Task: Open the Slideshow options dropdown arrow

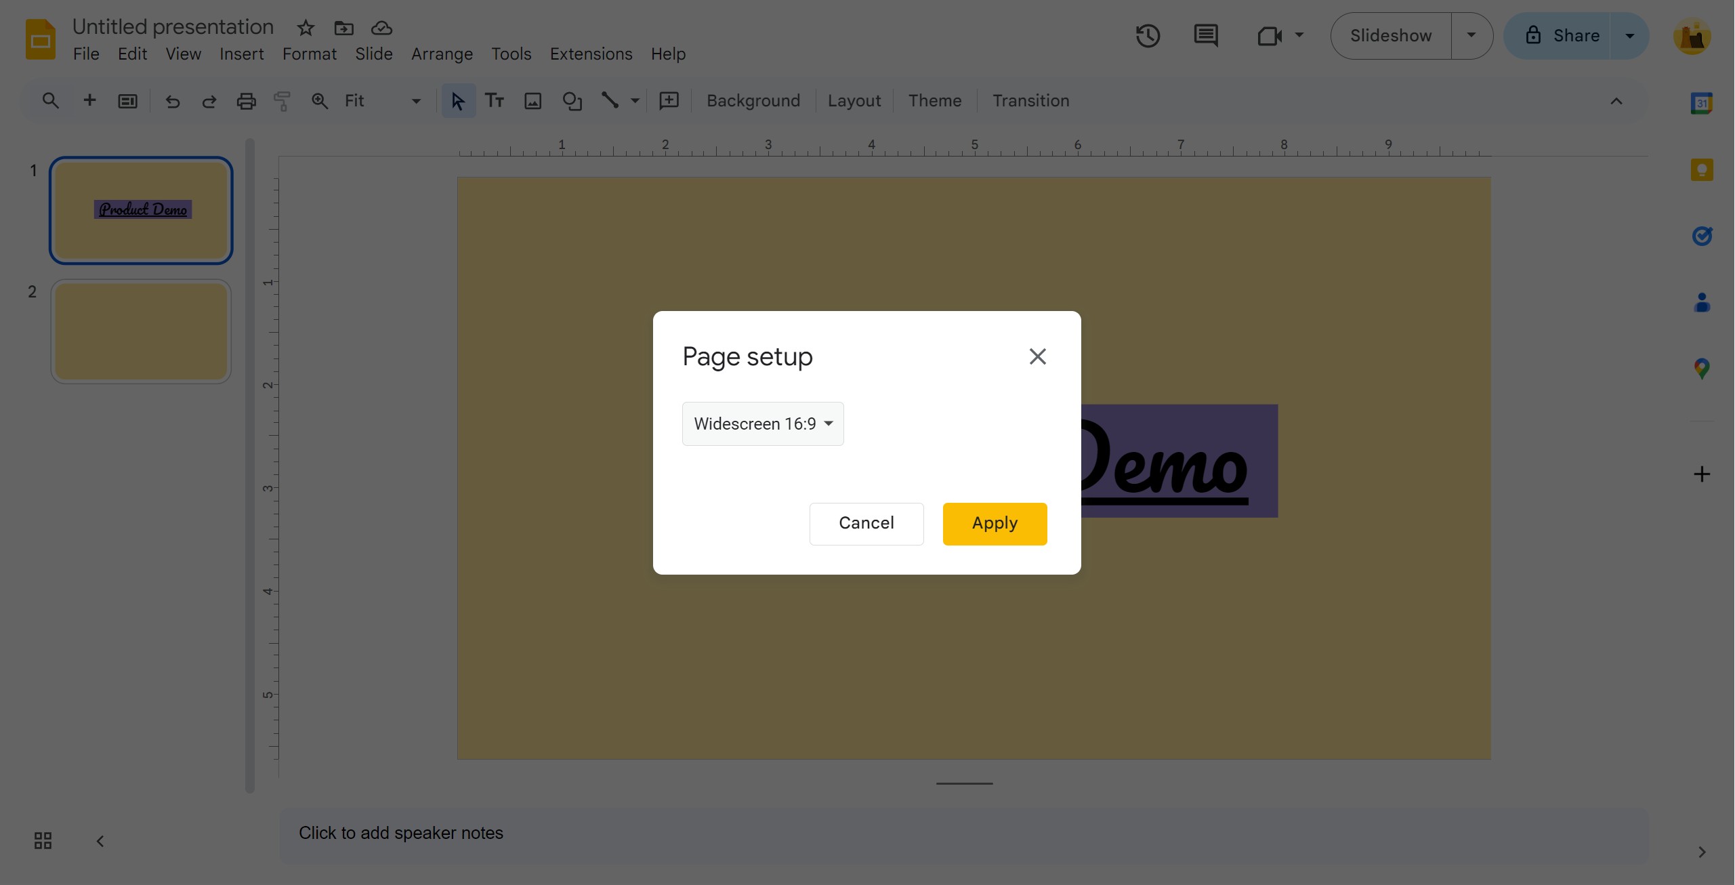Action: coord(1471,36)
